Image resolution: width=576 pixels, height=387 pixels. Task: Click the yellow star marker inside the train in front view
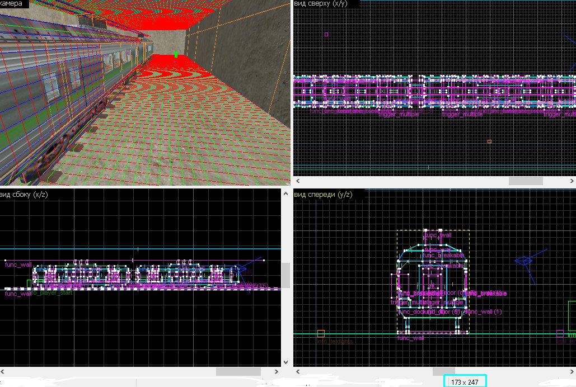432,285
